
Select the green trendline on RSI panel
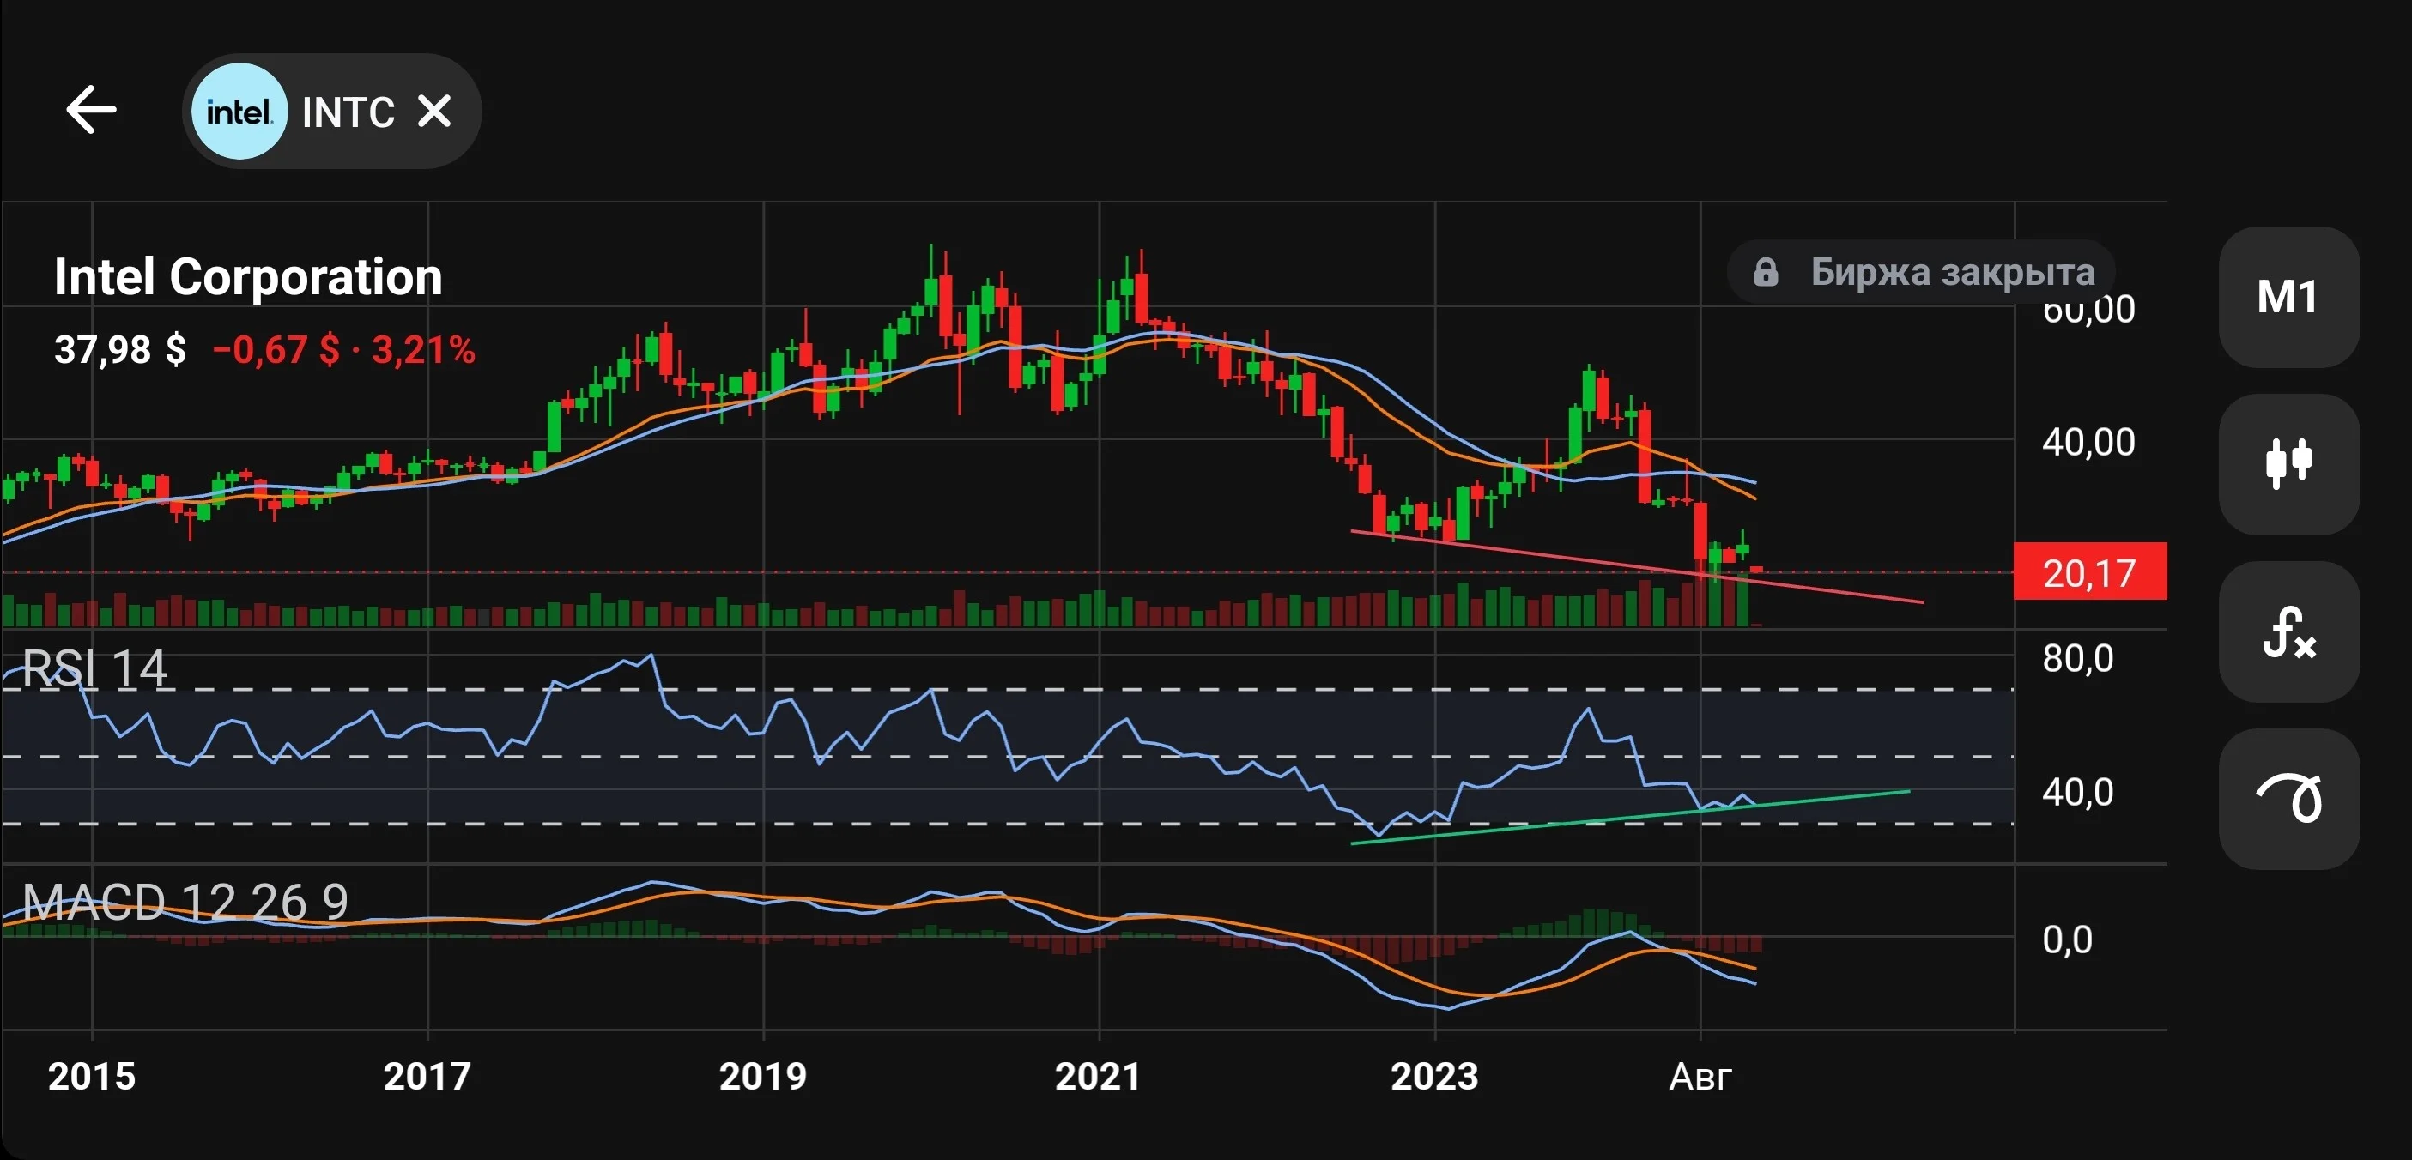[x=1630, y=818]
